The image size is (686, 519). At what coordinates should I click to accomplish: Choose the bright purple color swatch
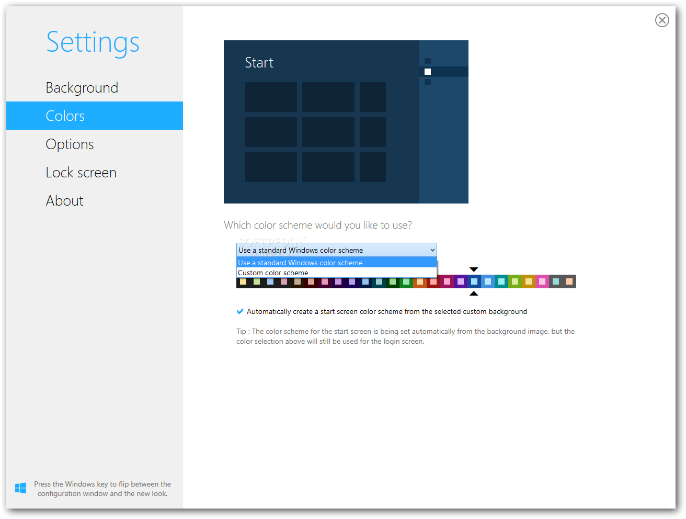coord(461,281)
